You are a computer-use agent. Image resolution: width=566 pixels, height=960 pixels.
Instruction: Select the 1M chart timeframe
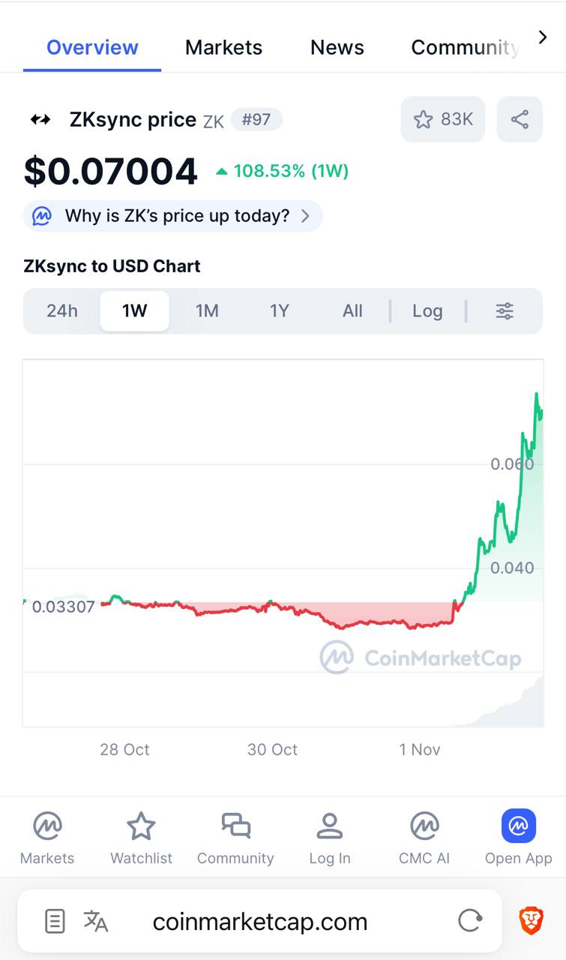coord(207,310)
